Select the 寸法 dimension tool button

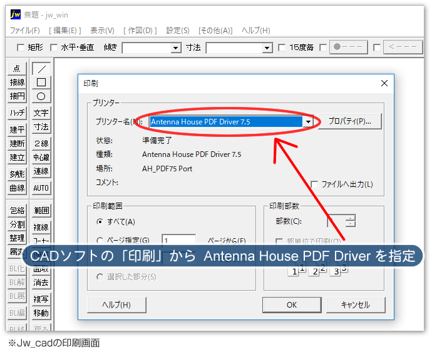[x=41, y=127]
